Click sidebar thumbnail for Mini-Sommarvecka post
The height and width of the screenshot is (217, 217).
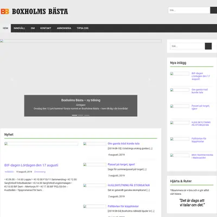[x=180, y=155]
